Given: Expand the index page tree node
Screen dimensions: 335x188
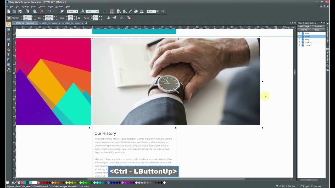Looking at the screenshot, I should click(300, 33).
